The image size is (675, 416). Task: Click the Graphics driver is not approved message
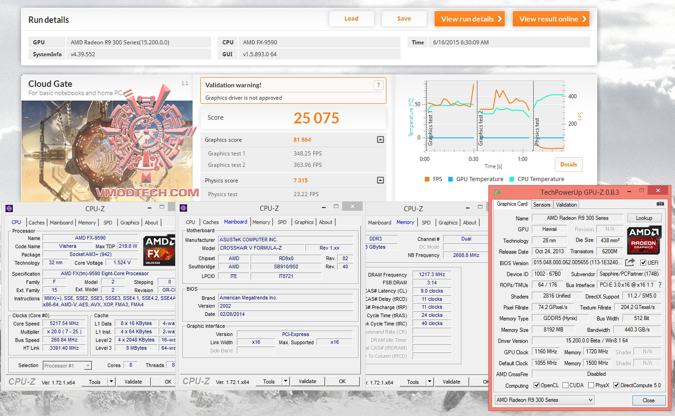244,98
